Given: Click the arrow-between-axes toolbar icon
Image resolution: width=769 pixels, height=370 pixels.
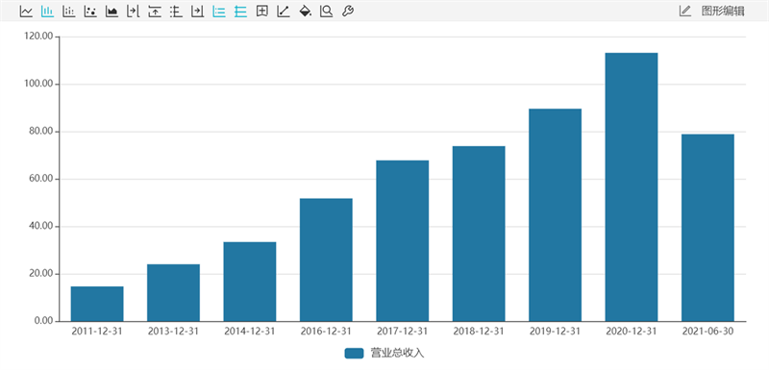Looking at the screenshot, I should (x=133, y=11).
